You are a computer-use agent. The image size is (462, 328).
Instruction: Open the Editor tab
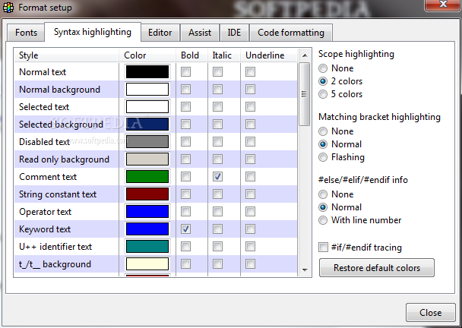tap(160, 33)
